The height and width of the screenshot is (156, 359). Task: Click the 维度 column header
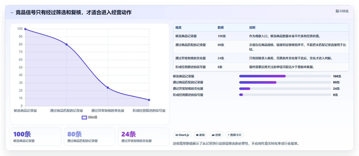click(178, 28)
